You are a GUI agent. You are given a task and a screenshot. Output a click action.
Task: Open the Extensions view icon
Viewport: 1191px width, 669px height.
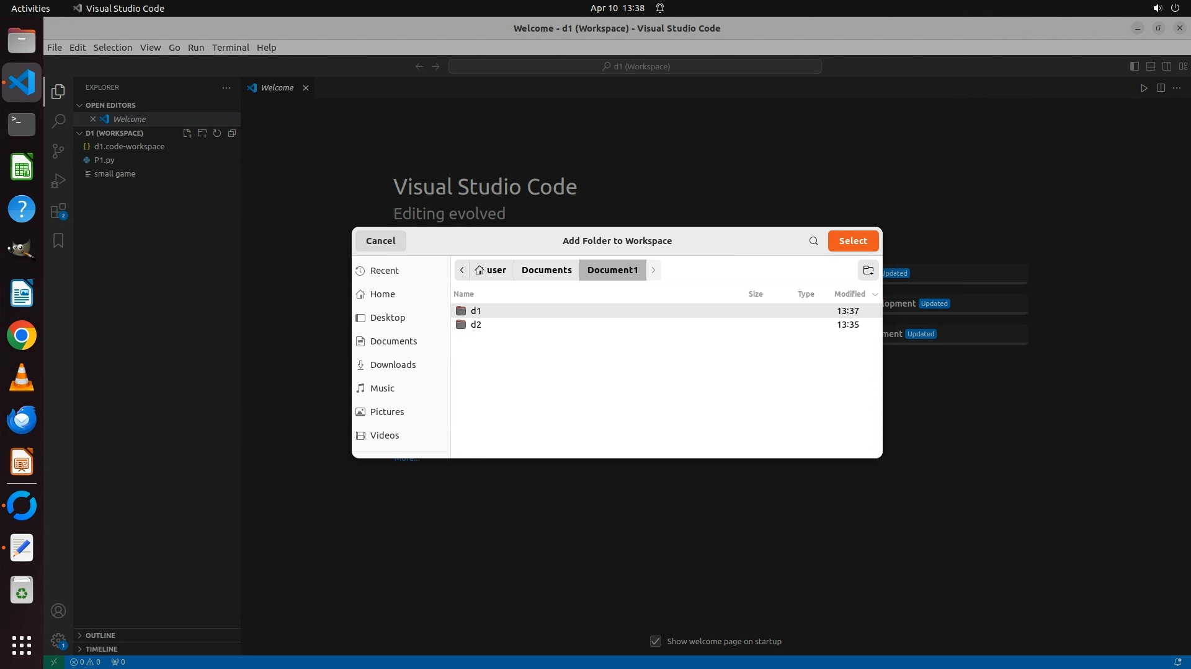click(58, 211)
